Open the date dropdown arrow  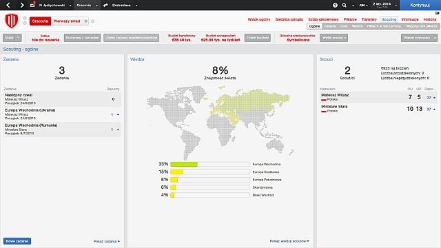396,6
